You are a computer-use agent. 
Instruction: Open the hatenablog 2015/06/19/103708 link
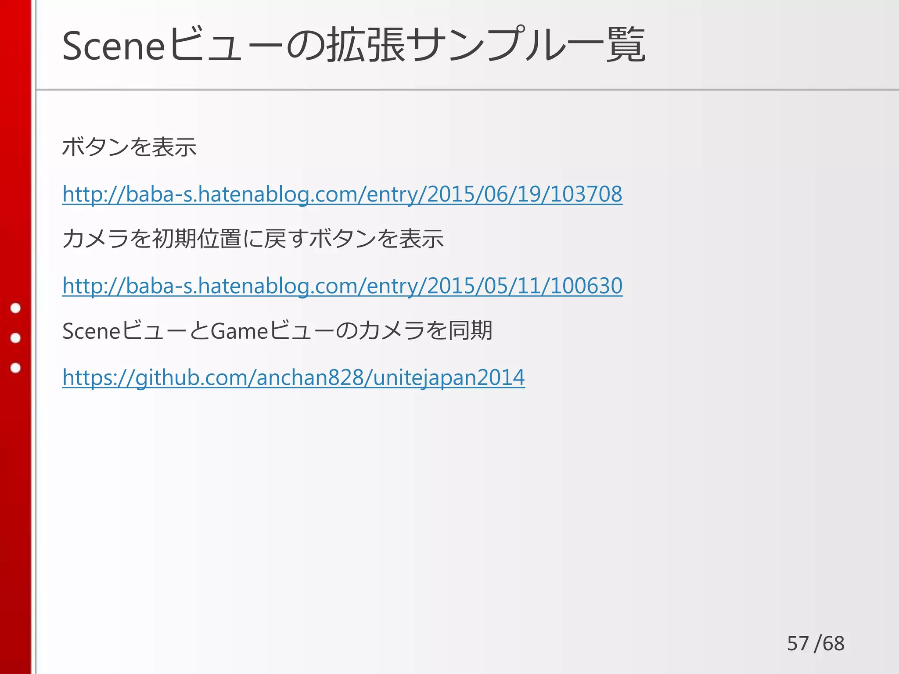click(342, 194)
